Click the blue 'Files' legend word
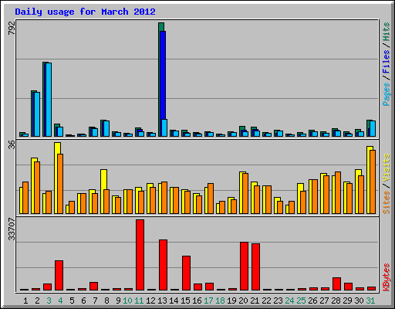The width and height of the screenshot is (395, 309). (386, 62)
